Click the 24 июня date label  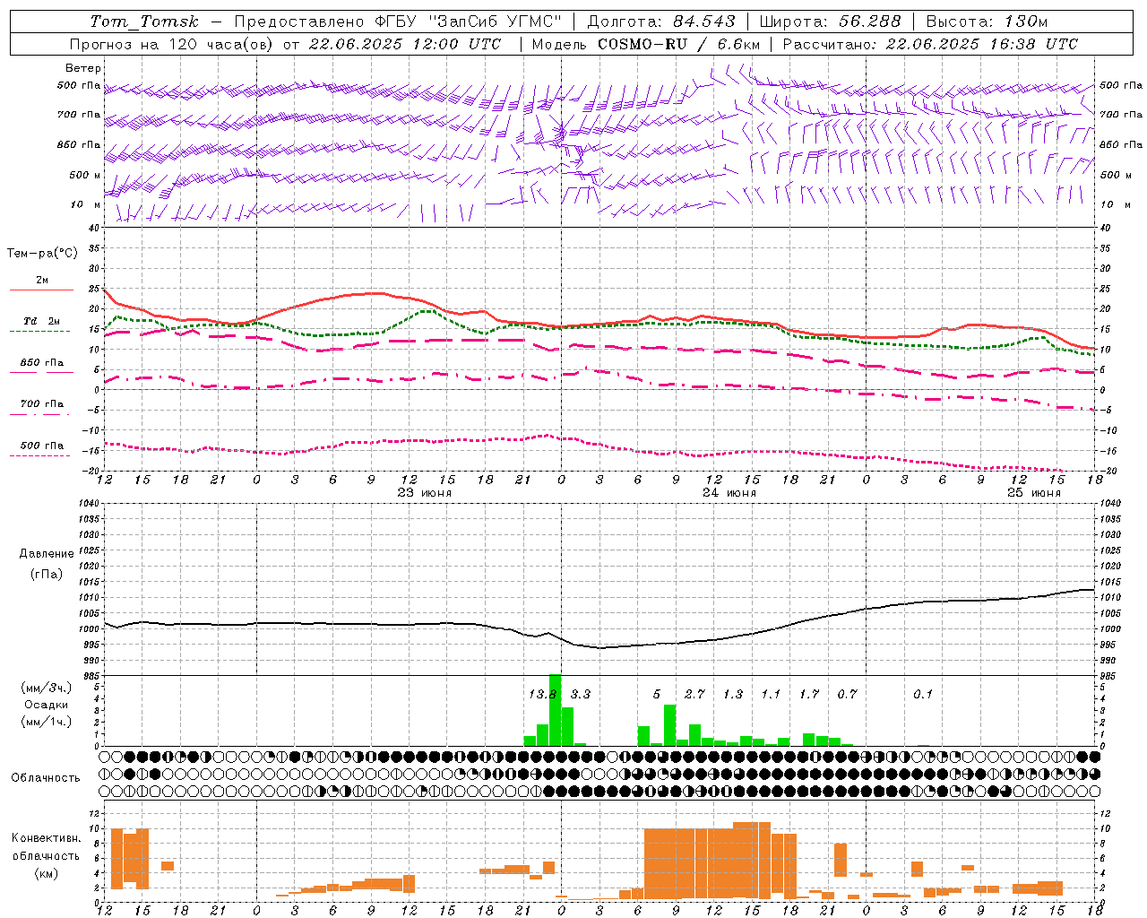coord(729,493)
